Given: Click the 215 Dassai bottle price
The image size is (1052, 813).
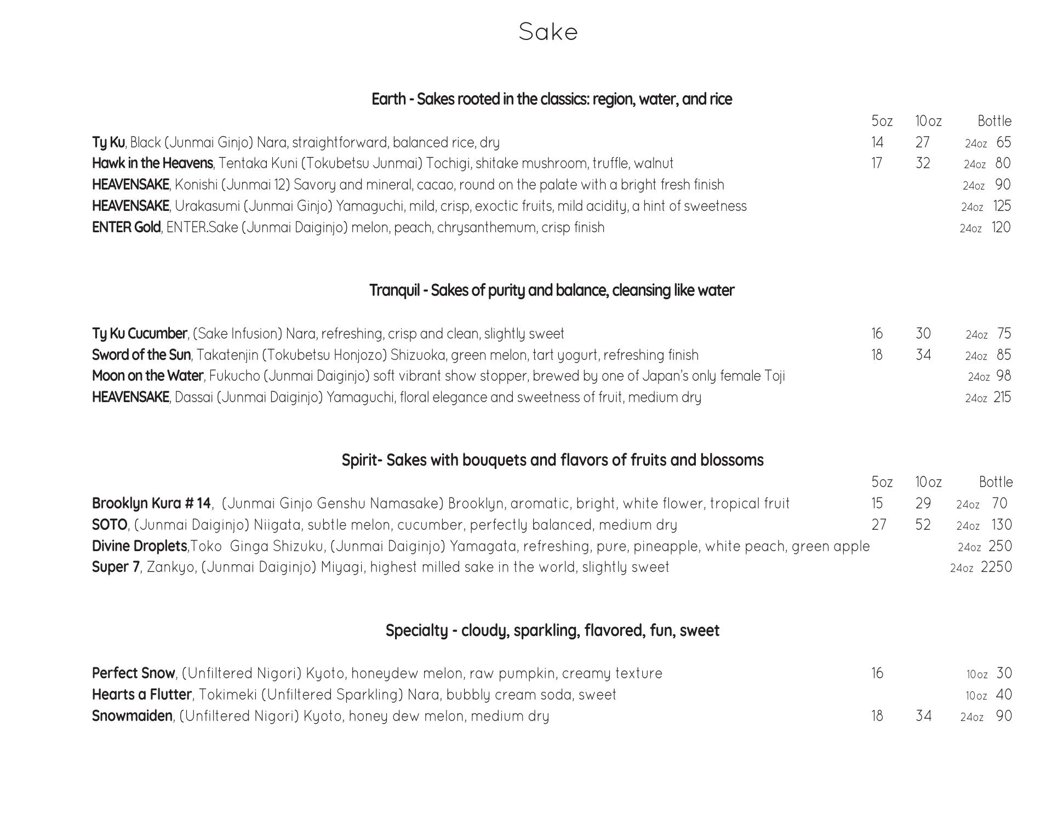Looking at the screenshot, I should [x=1002, y=397].
